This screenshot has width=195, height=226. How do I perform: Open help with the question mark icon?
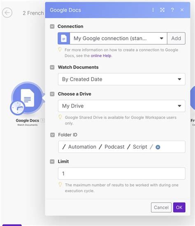click(172, 10)
